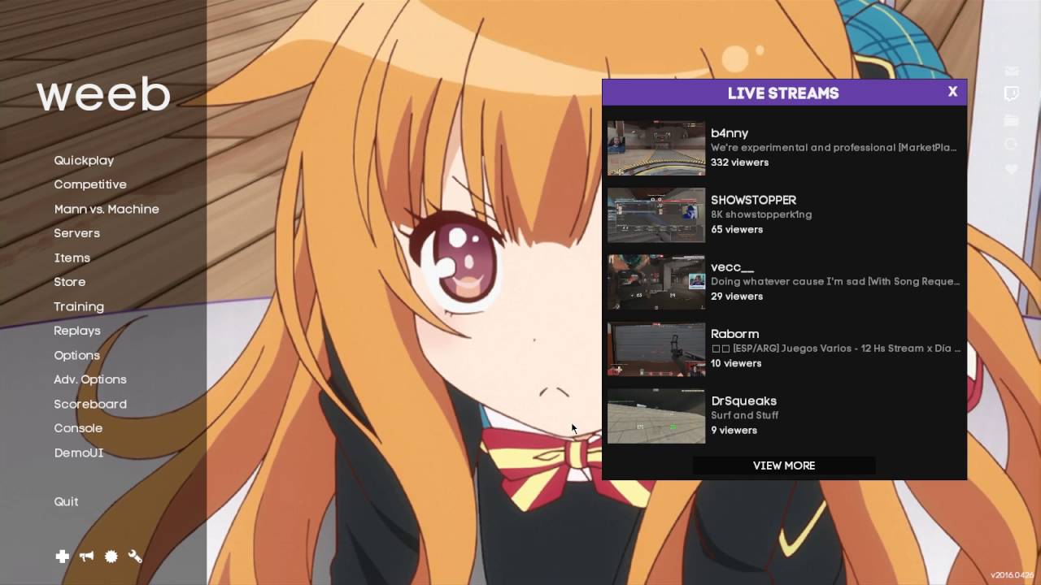Open b4nny stream thumbnail
The height and width of the screenshot is (585, 1041).
pyautogui.click(x=656, y=148)
